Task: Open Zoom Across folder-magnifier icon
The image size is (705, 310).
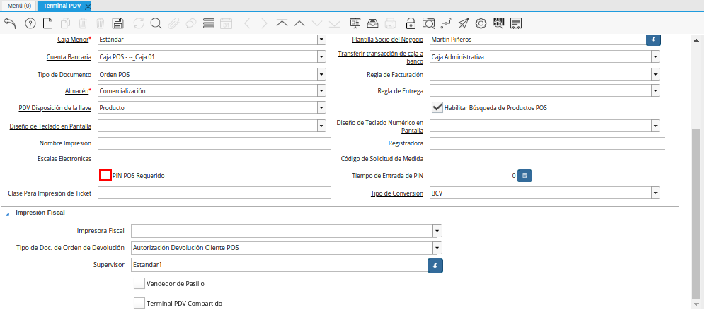Action: point(428,23)
